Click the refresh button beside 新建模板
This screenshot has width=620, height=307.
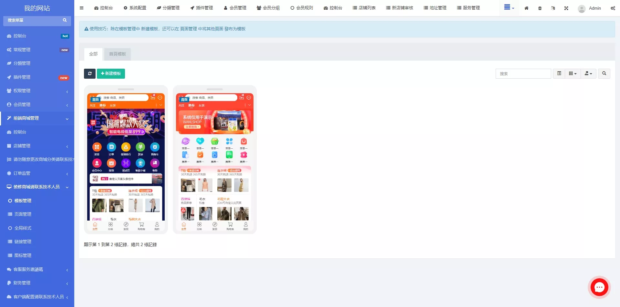tap(90, 74)
